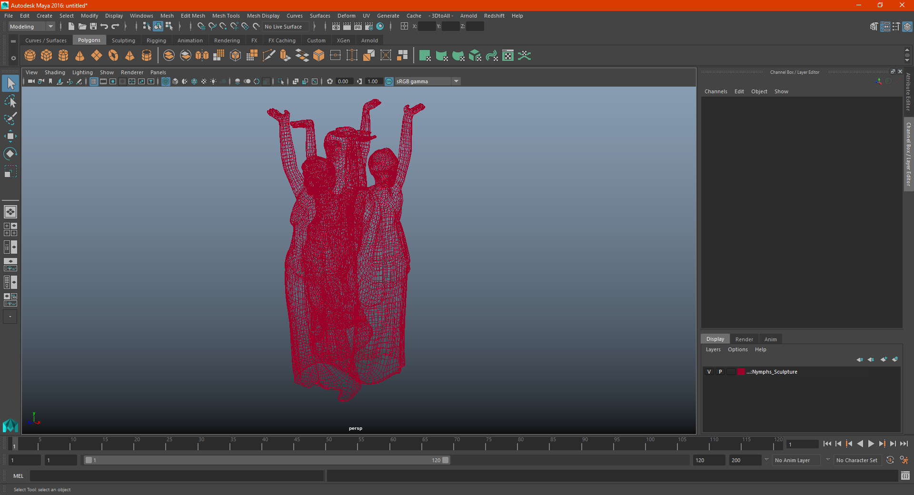914x495 pixels.
Task: Activate the Rotate tool
Action: [10, 153]
